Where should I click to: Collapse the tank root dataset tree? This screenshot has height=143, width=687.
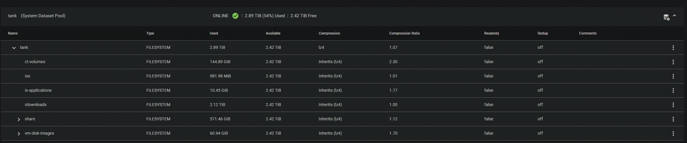click(14, 48)
